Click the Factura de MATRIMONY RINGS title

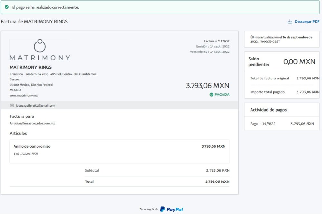(x=34, y=22)
